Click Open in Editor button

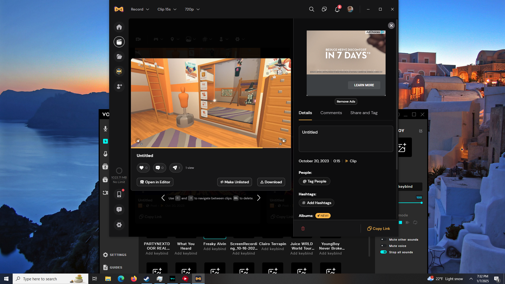(155, 182)
